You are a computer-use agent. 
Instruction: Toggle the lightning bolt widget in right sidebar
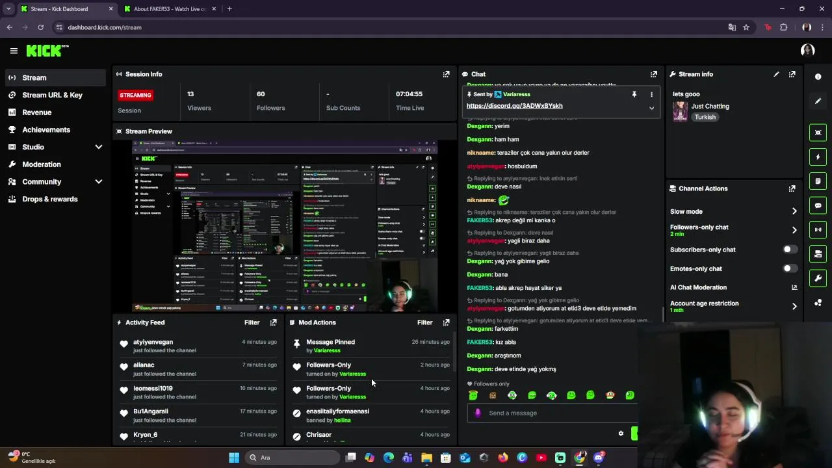tap(818, 157)
